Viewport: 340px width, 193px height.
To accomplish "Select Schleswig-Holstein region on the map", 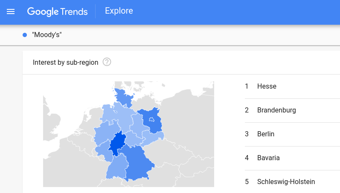I will point(123,98).
